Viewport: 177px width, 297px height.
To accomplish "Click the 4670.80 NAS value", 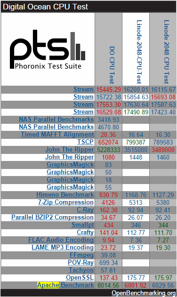I will pyautogui.click(x=108, y=127).
